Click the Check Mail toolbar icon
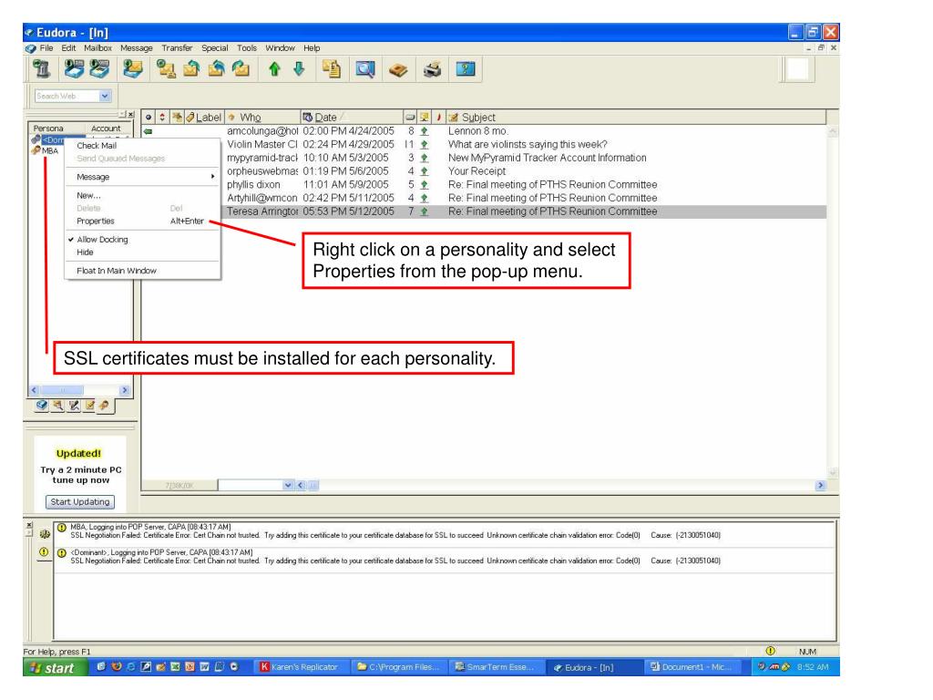Screen dimensions: 933x700 click(x=133, y=69)
